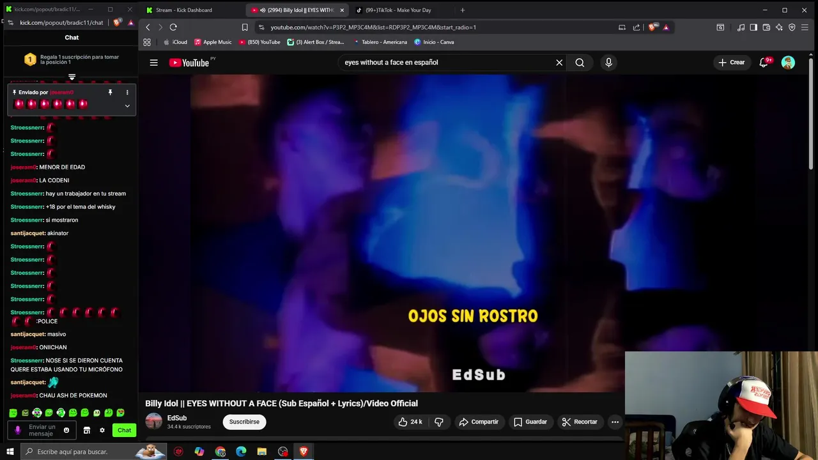Share this page from the address bar
This screenshot has width=818, height=460.
tap(637, 27)
